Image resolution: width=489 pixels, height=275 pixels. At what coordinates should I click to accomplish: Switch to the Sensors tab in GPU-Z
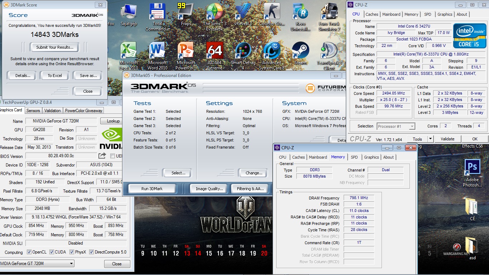tap(33, 111)
